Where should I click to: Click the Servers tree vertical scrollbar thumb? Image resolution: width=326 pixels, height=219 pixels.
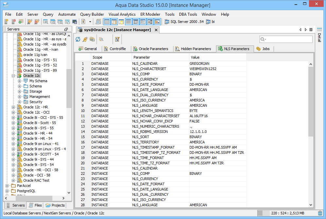[x=69, y=89]
